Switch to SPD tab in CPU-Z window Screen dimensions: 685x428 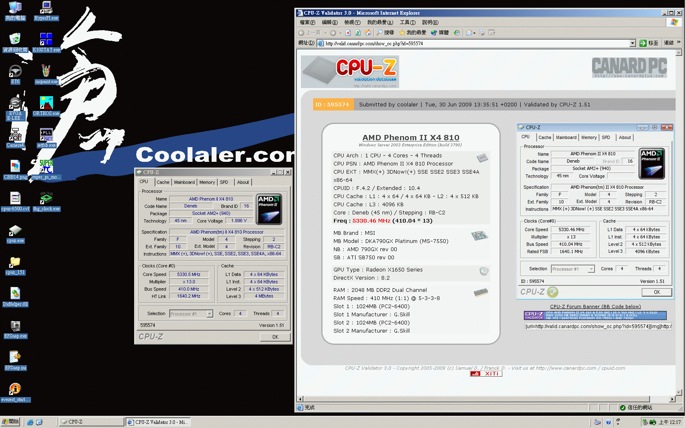224,182
